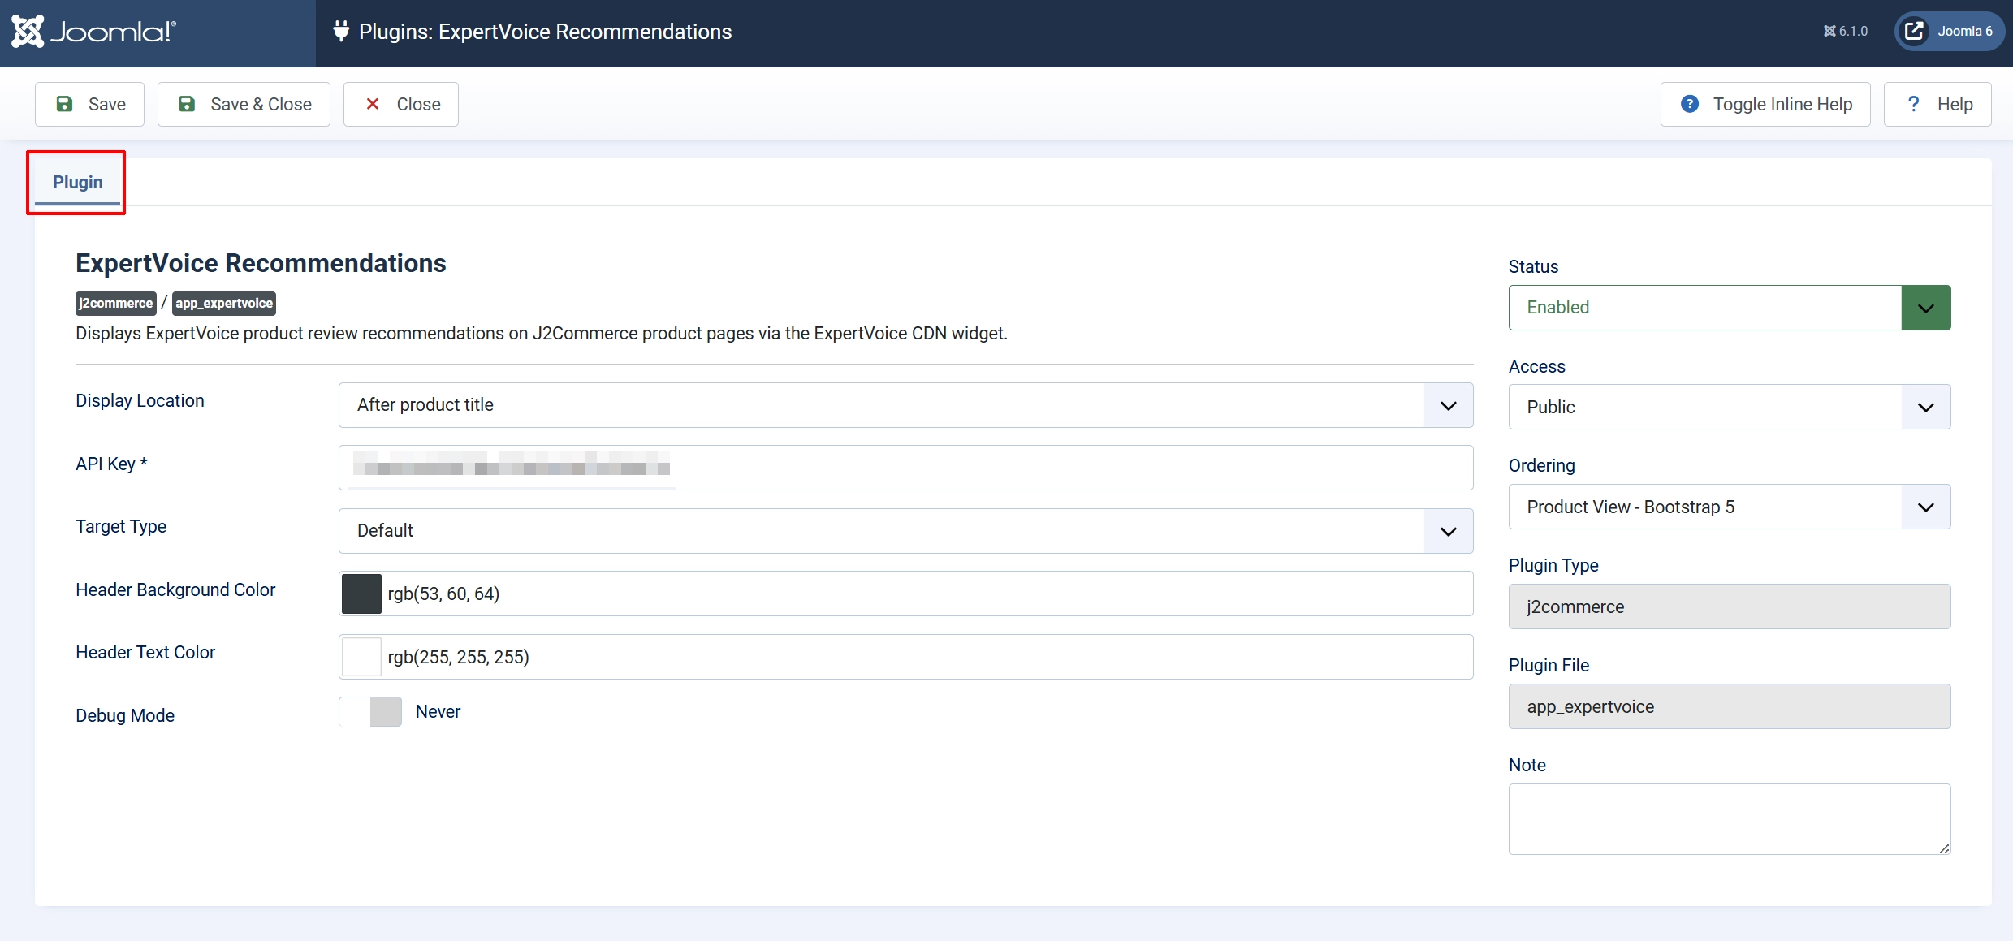Click the Display Location label
The image size is (2013, 941).
[x=140, y=401]
